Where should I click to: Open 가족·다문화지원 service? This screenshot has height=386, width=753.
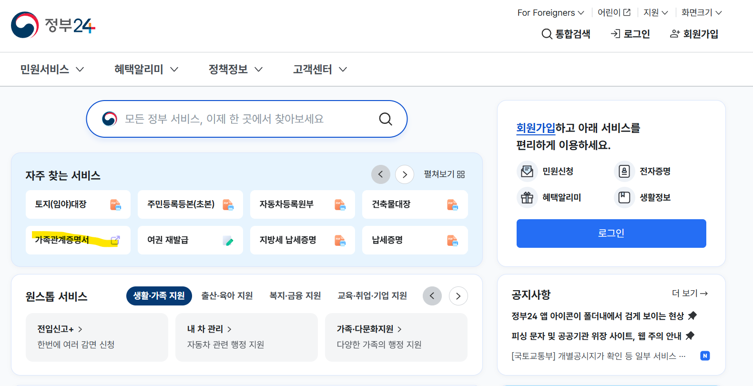[369, 329]
